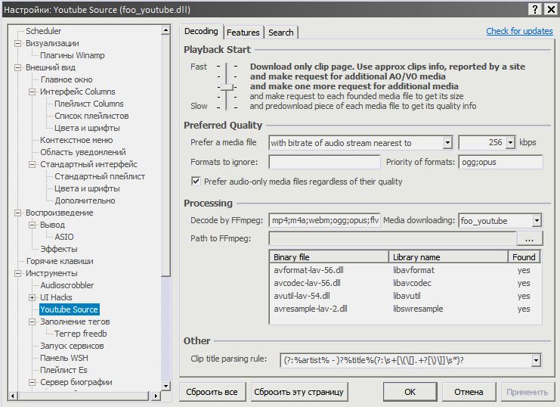Click the Сбросить все button
560x407 pixels.
coord(213,392)
